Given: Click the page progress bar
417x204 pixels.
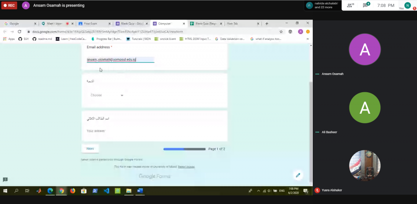Looking at the screenshot, I should tap(184, 149).
